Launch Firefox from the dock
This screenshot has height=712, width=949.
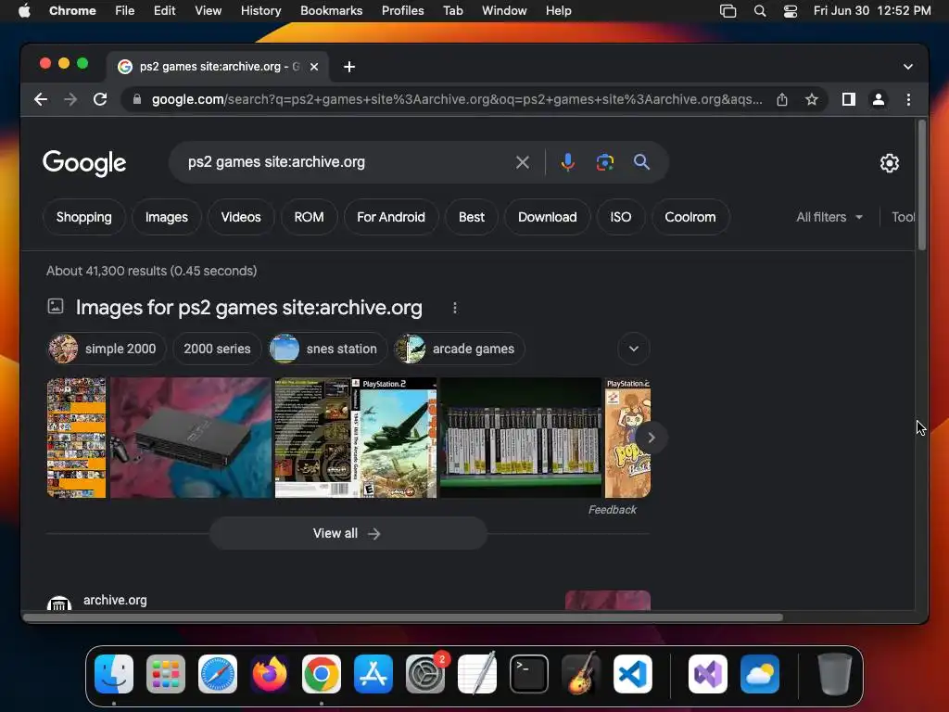[x=270, y=674]
